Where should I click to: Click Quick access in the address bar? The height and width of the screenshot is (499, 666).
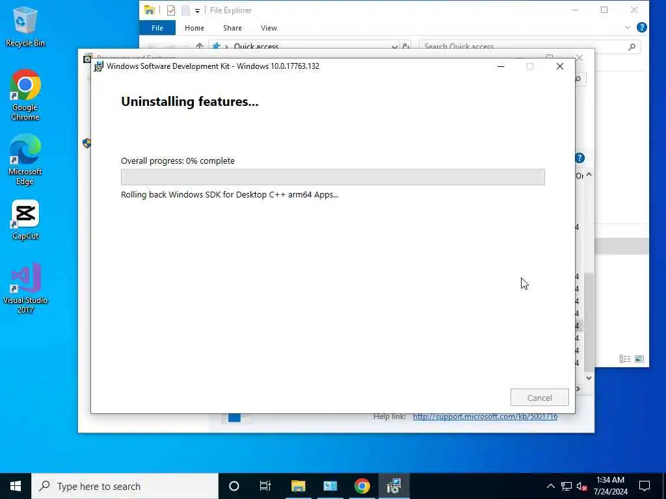pyautogui.click(x=256, y=46)
